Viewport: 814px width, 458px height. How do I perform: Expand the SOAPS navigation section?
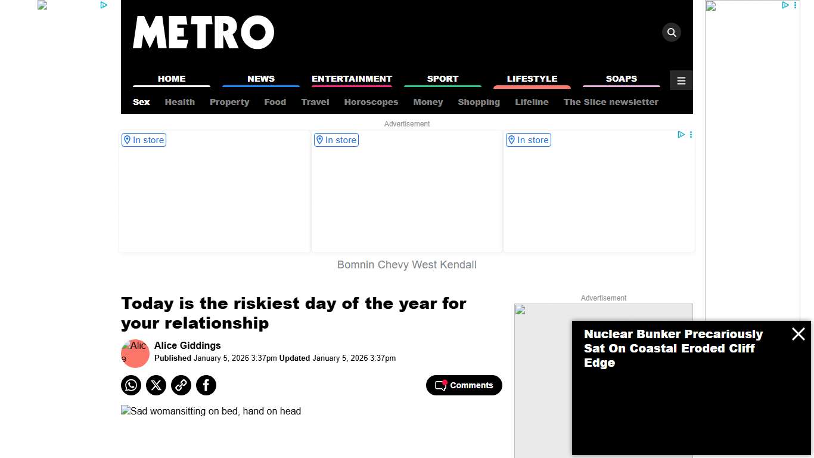622,79
